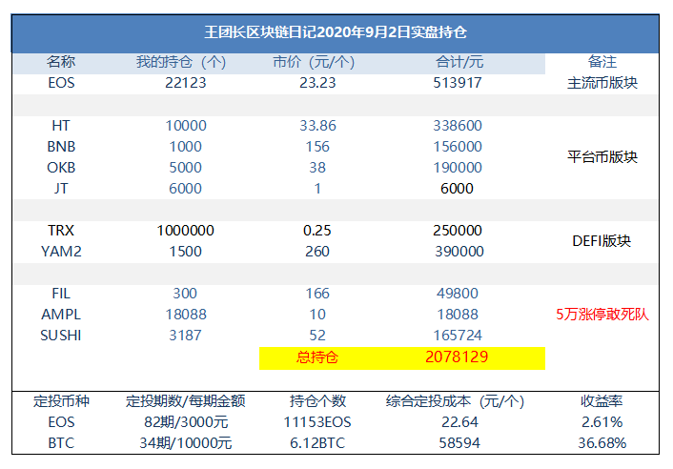Screen dimensions: 673x469
Task: Click the OKB holdings value 5000
Action: tap(186, 168)
